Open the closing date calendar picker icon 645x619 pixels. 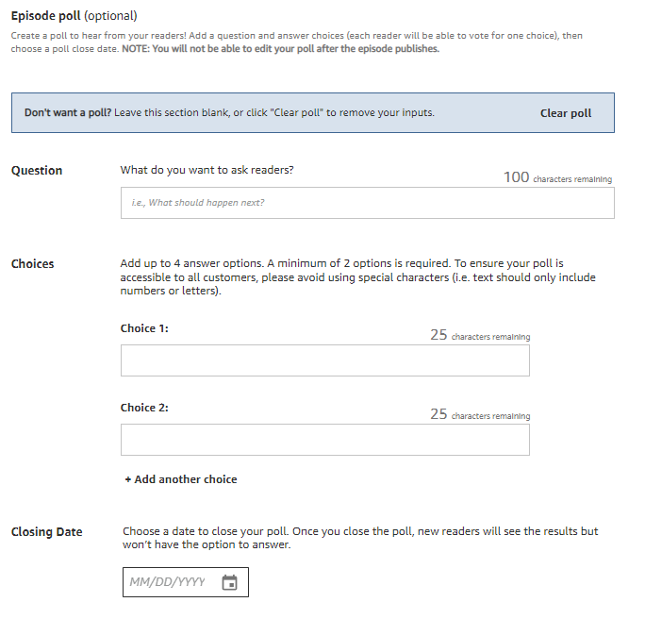(x=229, y=582)
